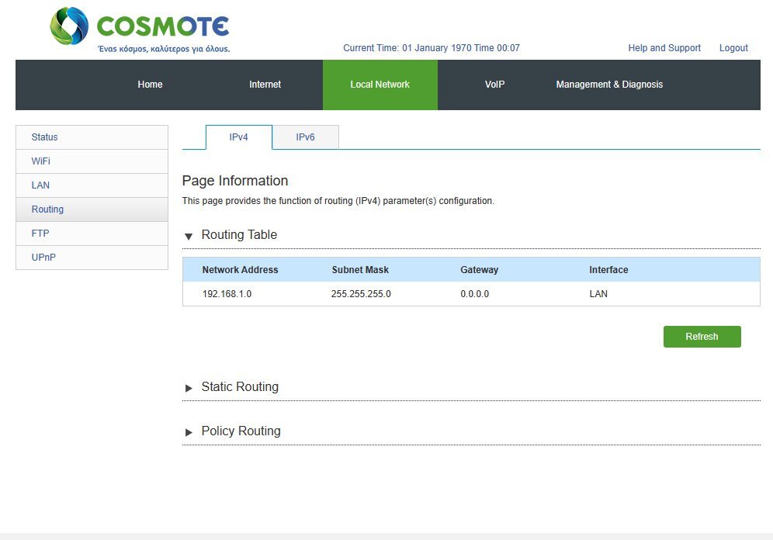Click the Refresh button

click(x=702, y=337)
